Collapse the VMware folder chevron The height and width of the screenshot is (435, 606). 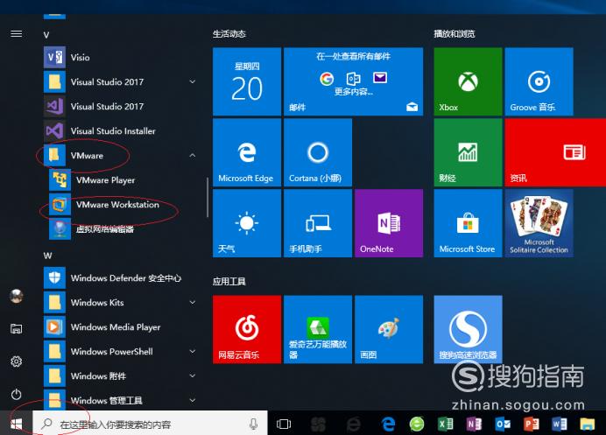192,155
